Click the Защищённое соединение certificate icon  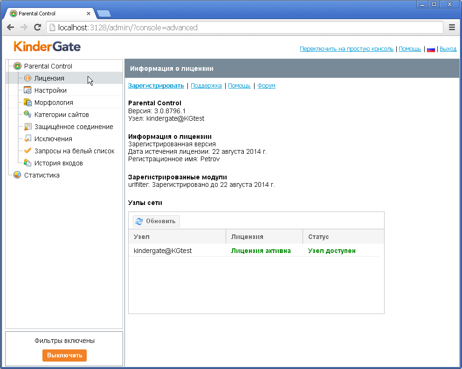[x=28, y=127]
